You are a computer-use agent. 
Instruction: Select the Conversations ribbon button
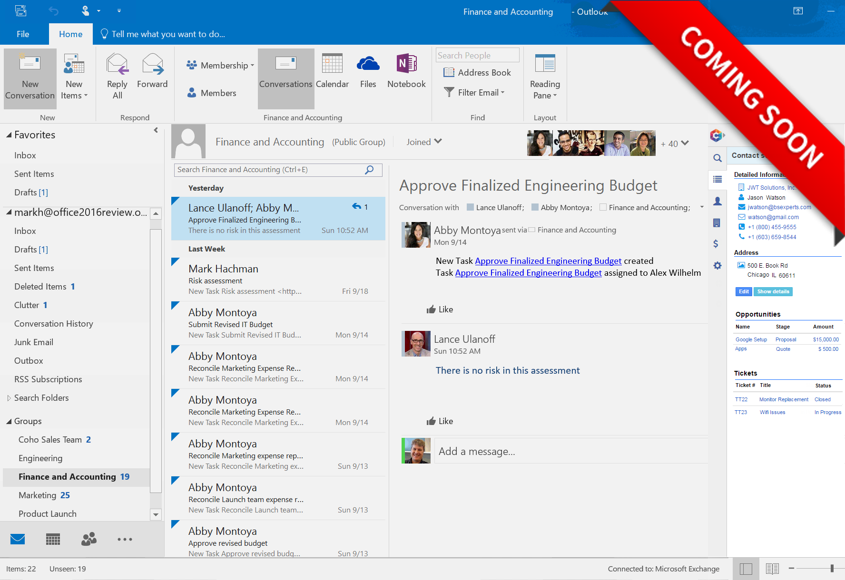pyautogui.click(x=285, y=78)
